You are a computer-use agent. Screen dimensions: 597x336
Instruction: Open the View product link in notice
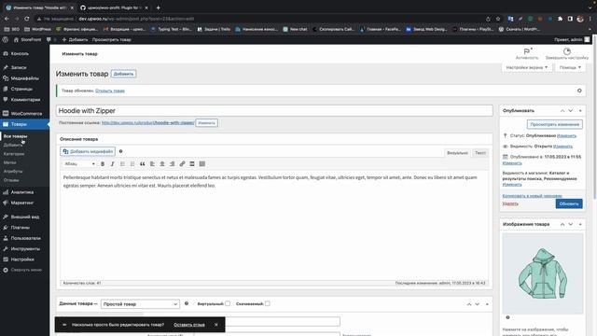coord(110,91)
